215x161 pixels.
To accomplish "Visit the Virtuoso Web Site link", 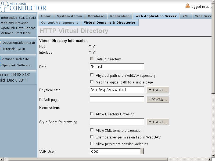I will (15, 59).
